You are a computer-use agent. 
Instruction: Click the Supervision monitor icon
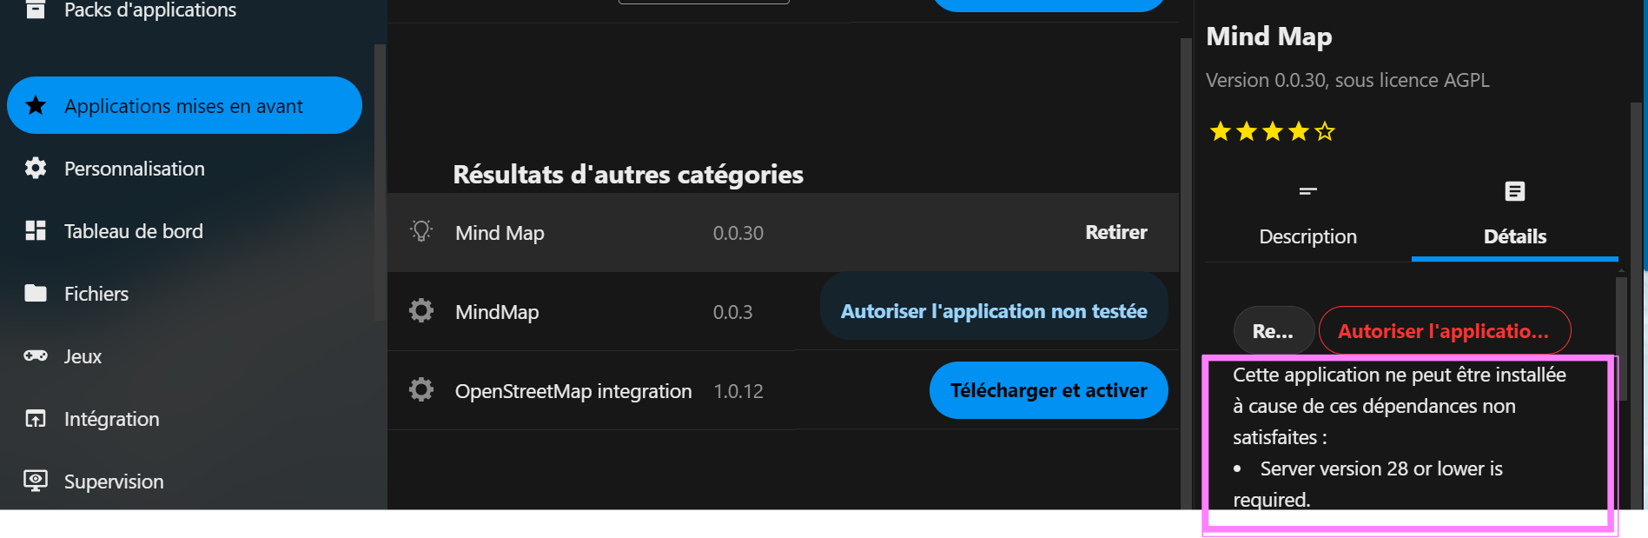[x=36, y=481]
